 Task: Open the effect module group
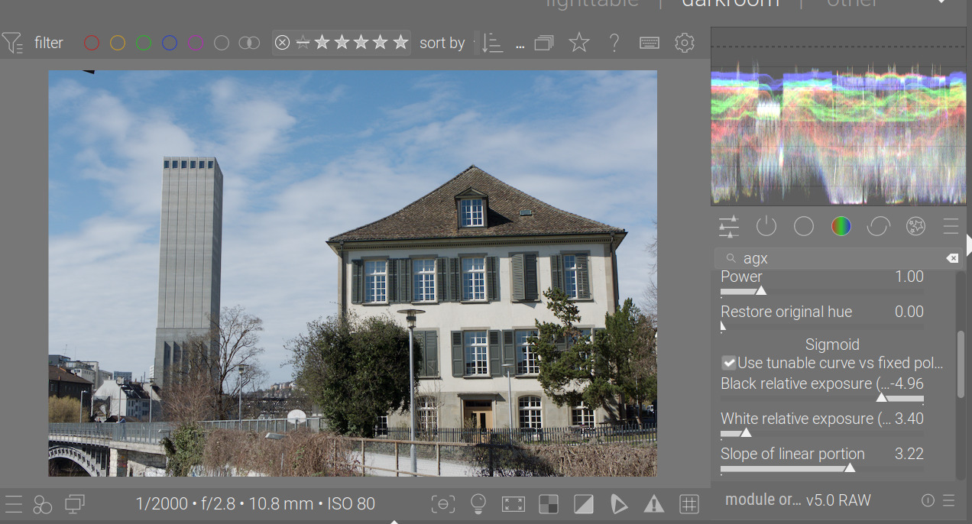pyautogui.click(x=915, y=226)
